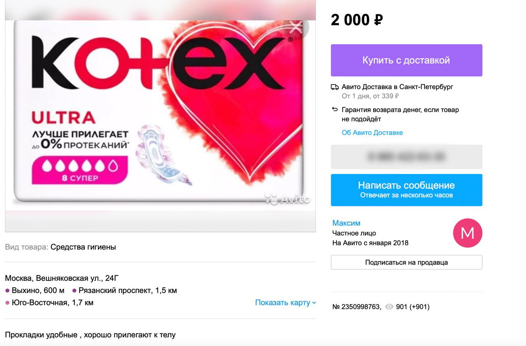Open the Об Авито Доставке link
This screenshot has height=346, width=526.
click(372, 133)
